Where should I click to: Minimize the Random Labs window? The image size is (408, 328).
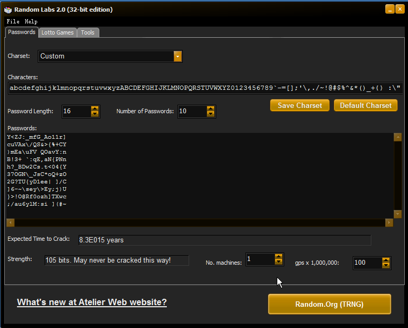389,10
